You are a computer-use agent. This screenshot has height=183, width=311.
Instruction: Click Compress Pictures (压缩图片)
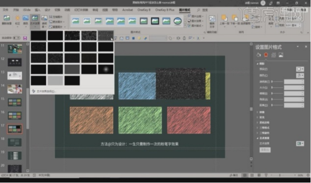(56, 17)
